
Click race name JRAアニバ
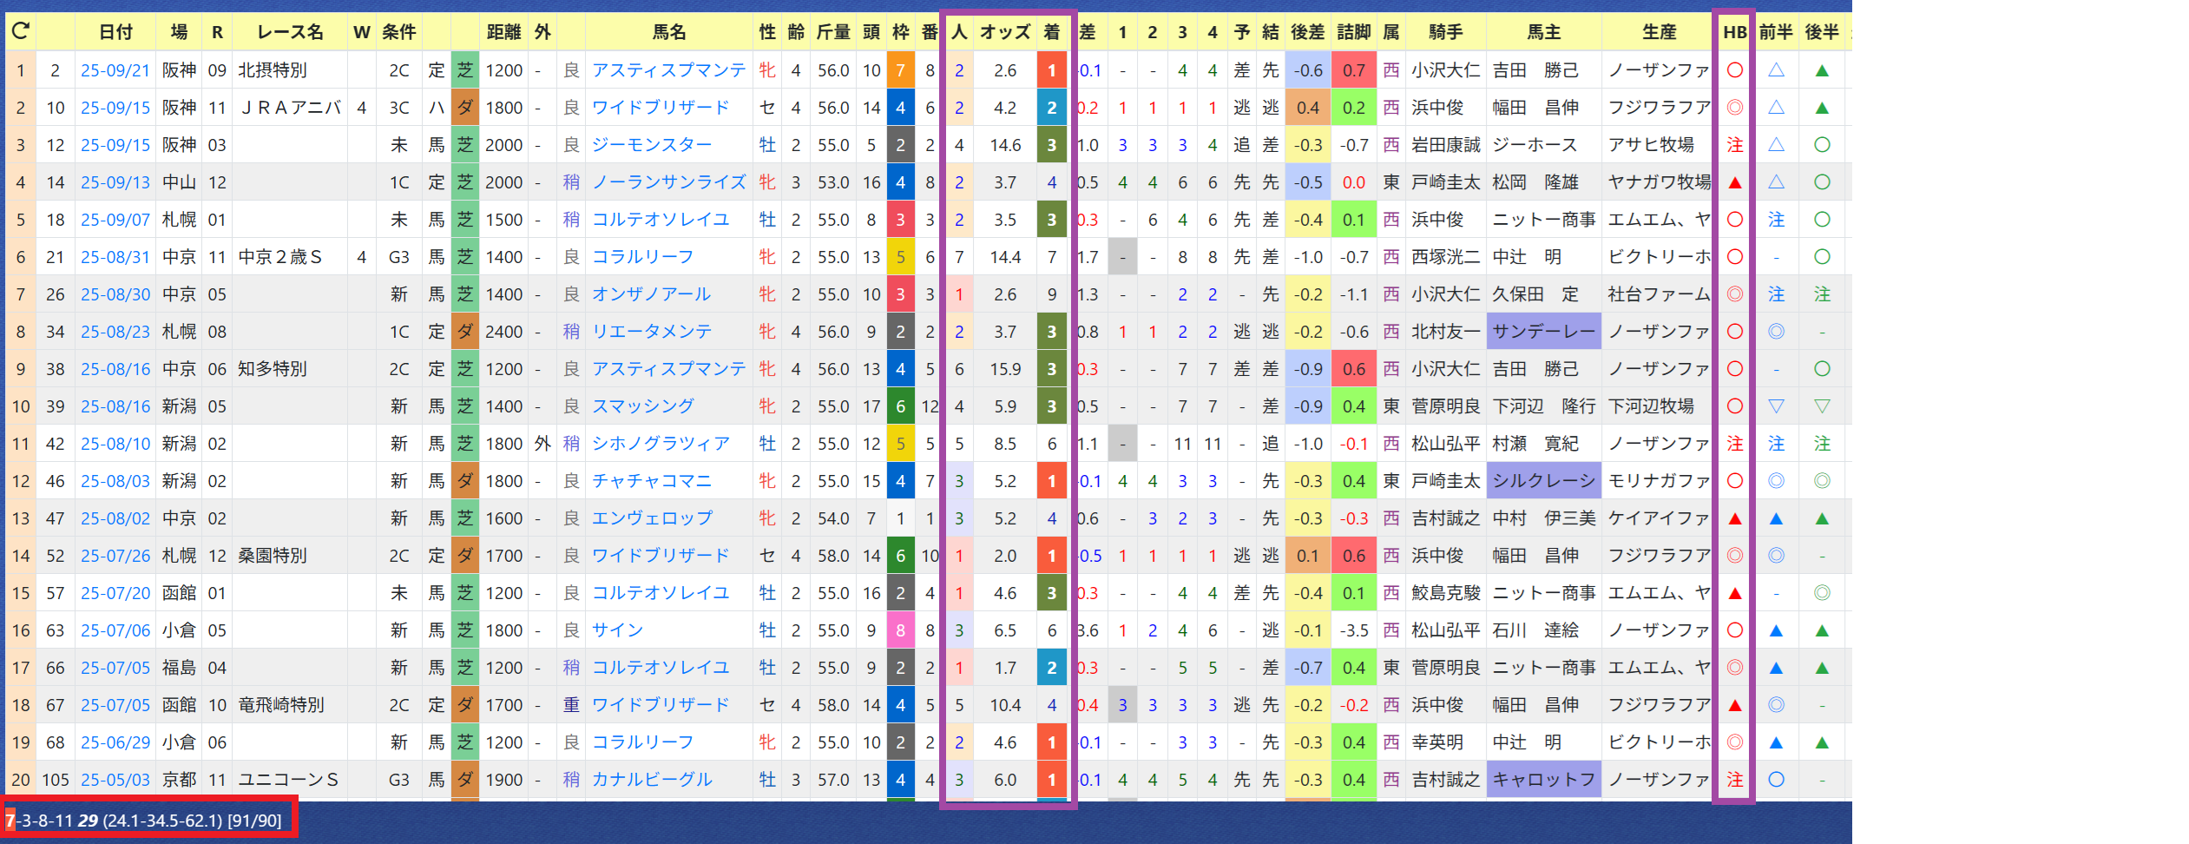coord(290,108)
